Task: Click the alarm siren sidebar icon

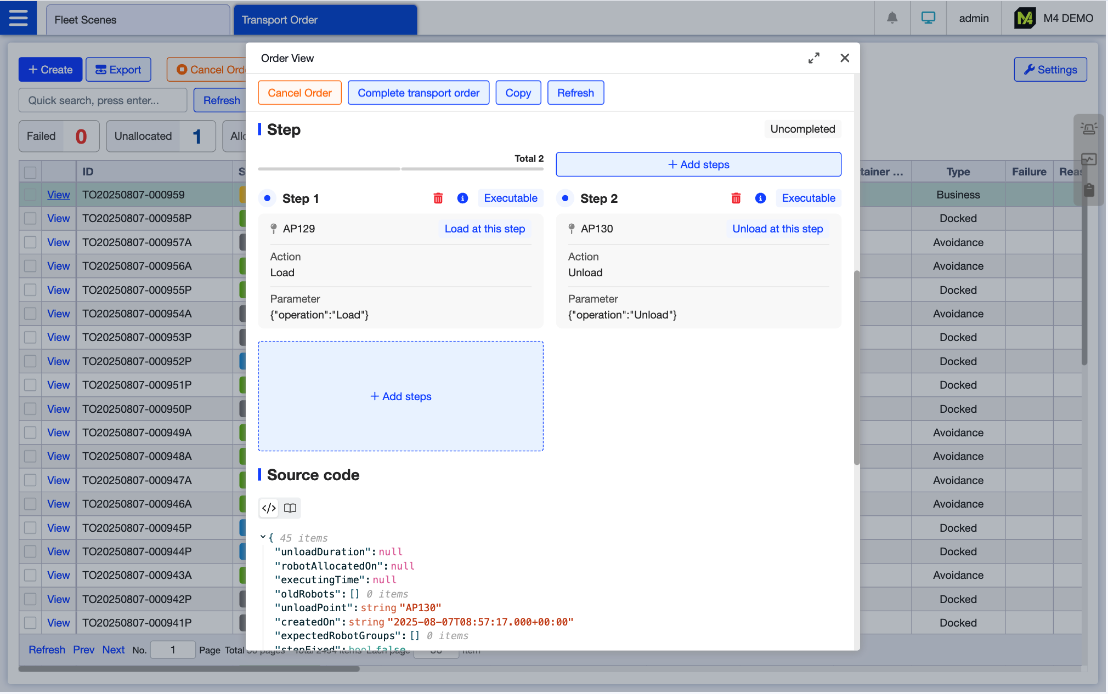Action: (1088, 128)
